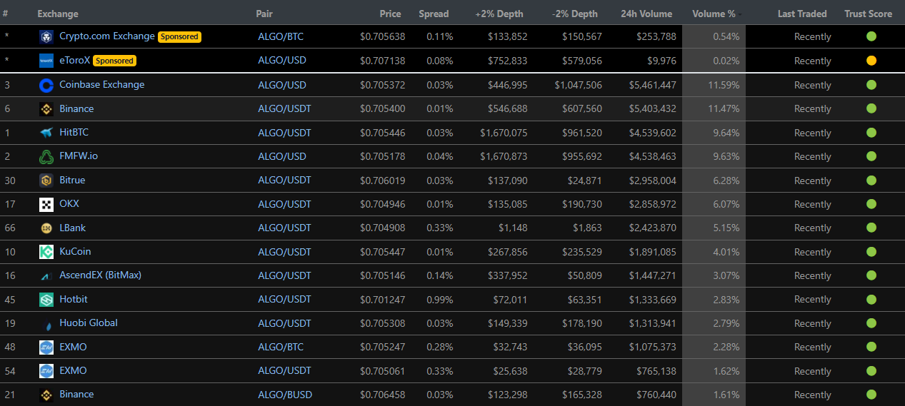Open ALGO/USD pair for Coinbase Exchange
This screenshot has height=406, width=905.
coord(282,85)
